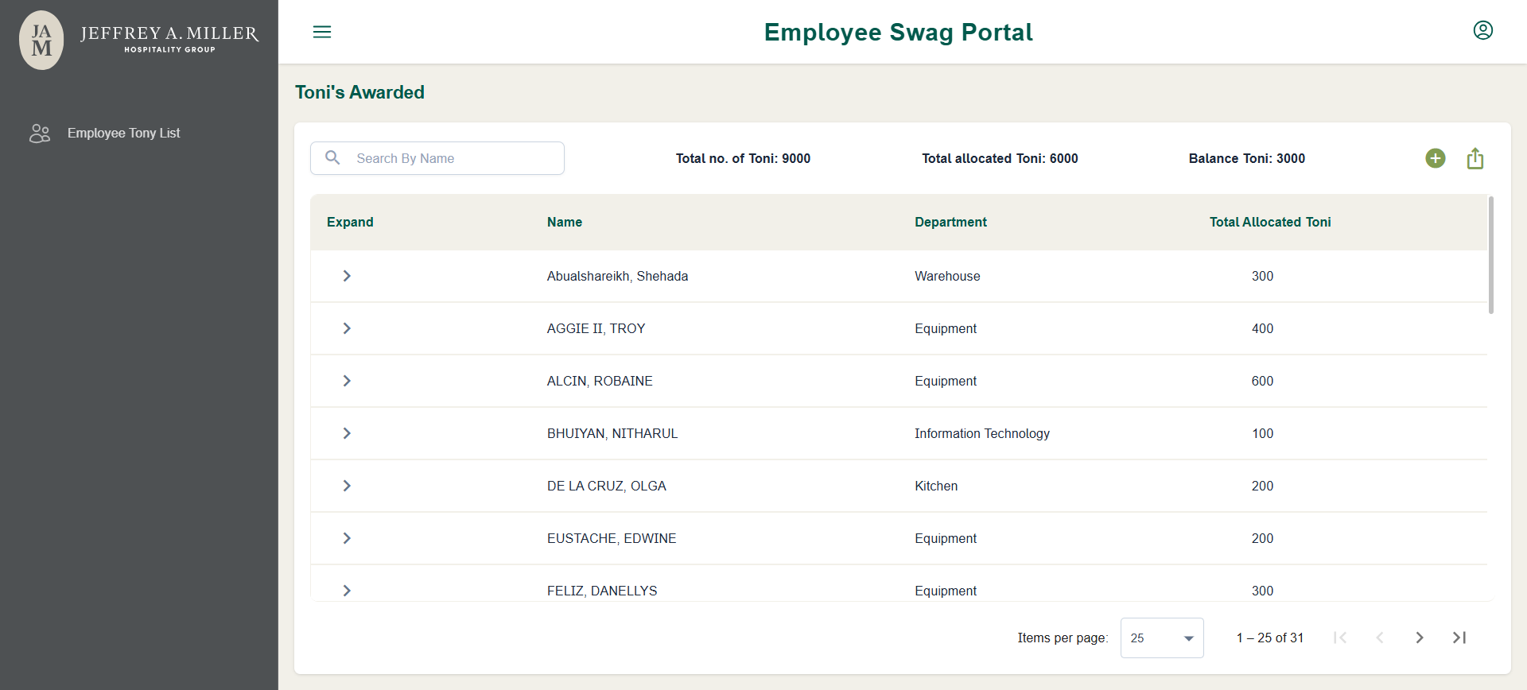
Task: Click the search magnifier icon
Action: click(333, 157)
